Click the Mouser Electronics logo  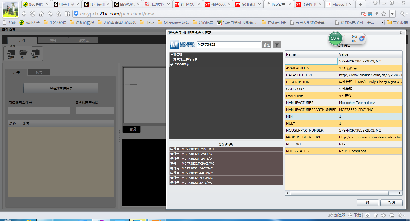click(182, 45)
